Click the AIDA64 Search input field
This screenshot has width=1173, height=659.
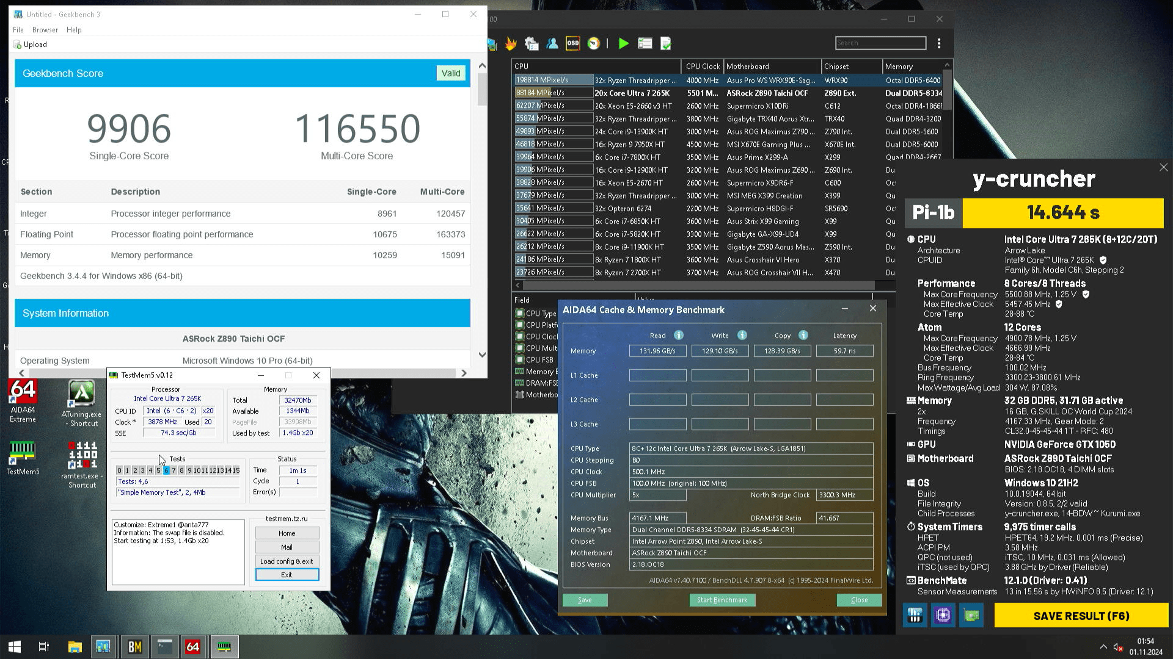point(880,43)
